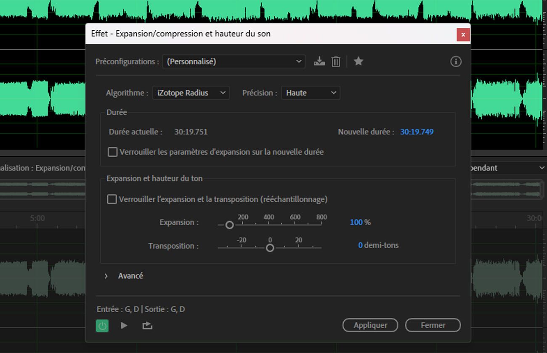This screenshot has height=353, width=547.
Task: Click the Durée actuelle value 30:19.751
Action: 191,132
